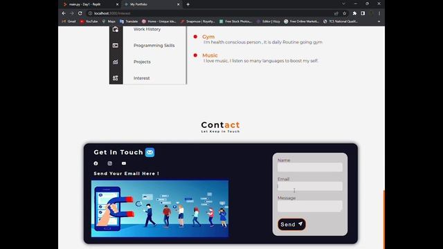Click the Email input field

pos(310,186)
